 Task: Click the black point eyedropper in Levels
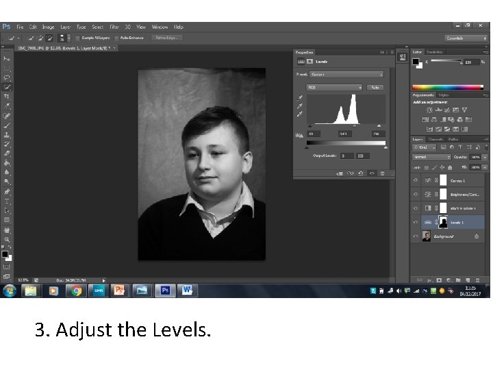[300, 98]
